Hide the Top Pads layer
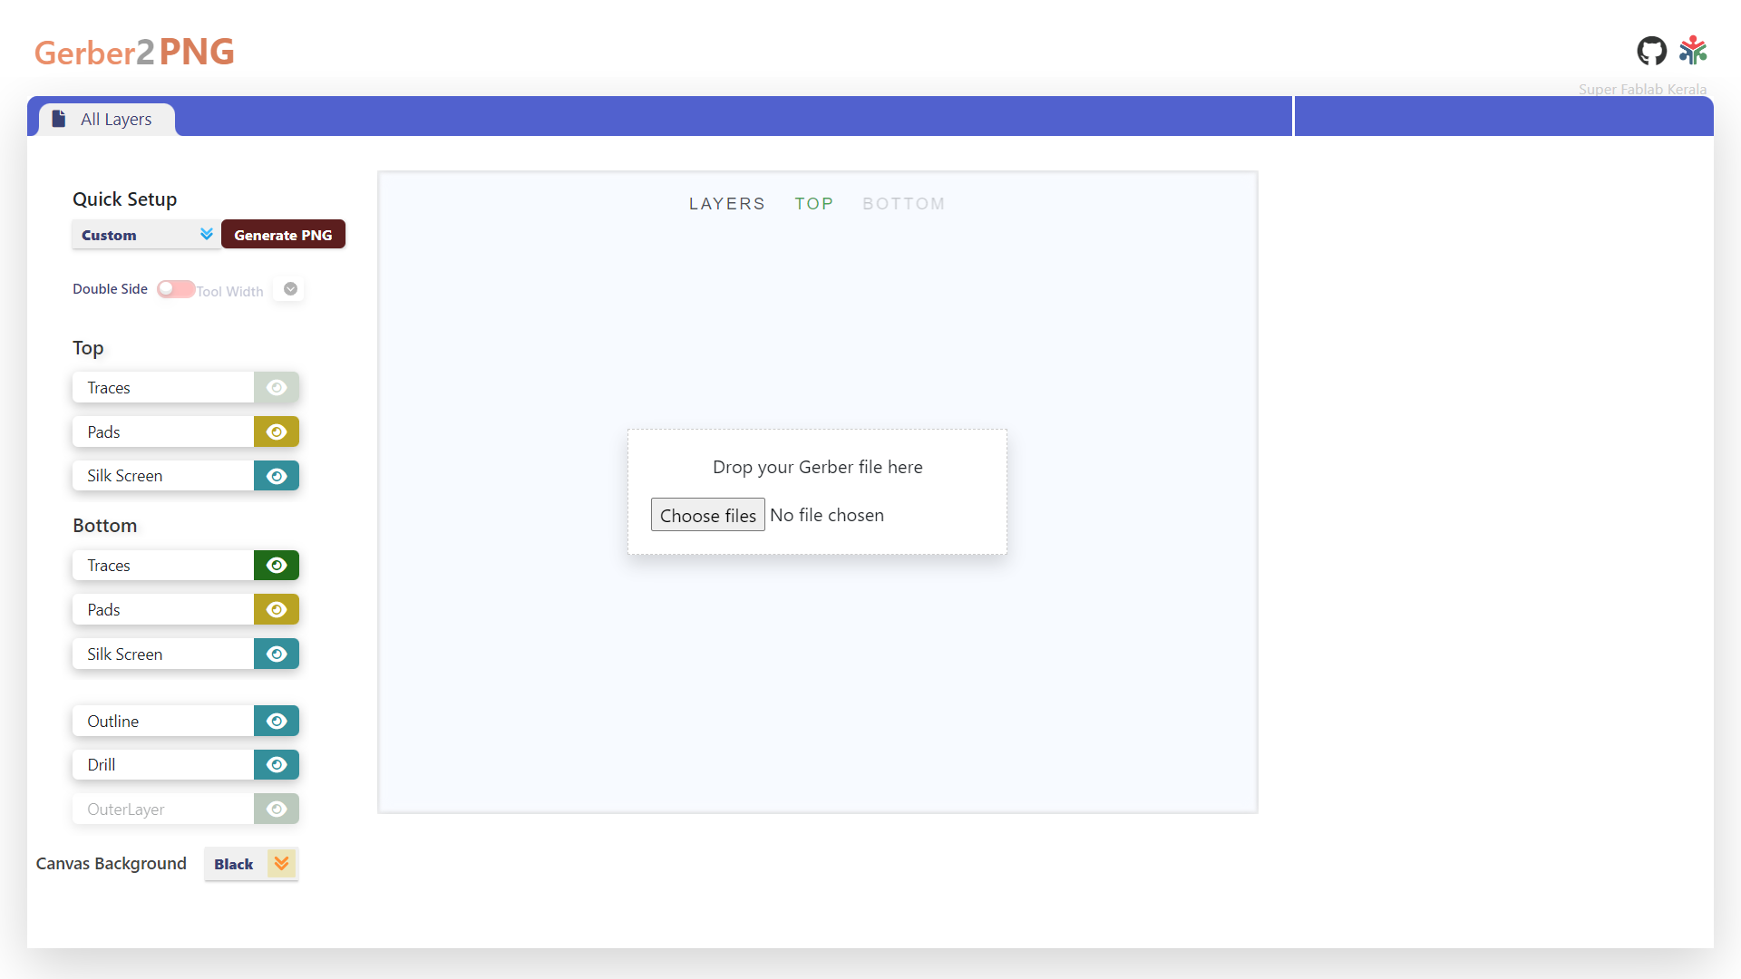 (277, 432)
